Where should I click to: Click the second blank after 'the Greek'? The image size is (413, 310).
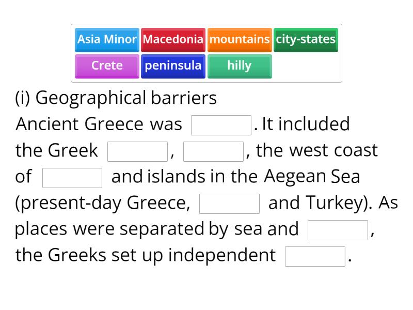[215, 150]
